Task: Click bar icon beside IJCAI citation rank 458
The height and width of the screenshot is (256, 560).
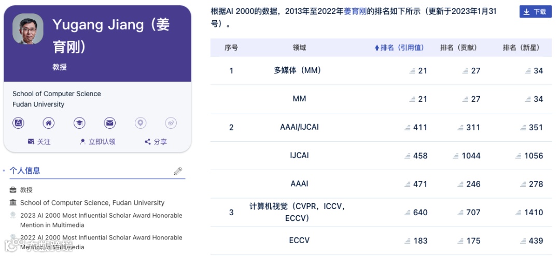Action: click(x=408, y=156)
